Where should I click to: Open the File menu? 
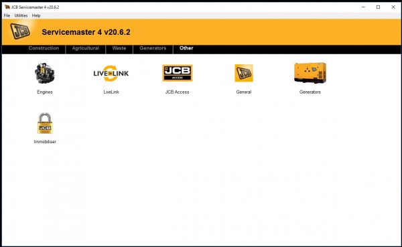pos(7,15)
